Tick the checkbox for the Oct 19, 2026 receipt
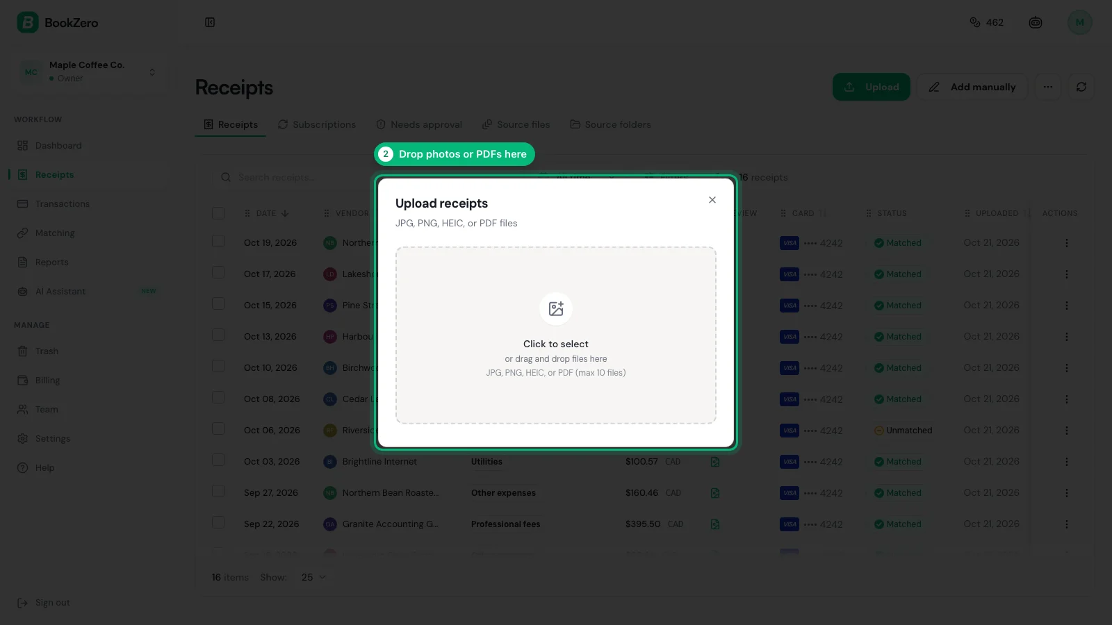This screenshot has height=625, width=1112. [x=218, y=242]
